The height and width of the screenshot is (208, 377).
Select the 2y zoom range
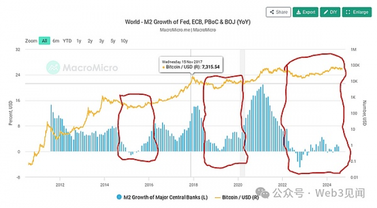90,41
